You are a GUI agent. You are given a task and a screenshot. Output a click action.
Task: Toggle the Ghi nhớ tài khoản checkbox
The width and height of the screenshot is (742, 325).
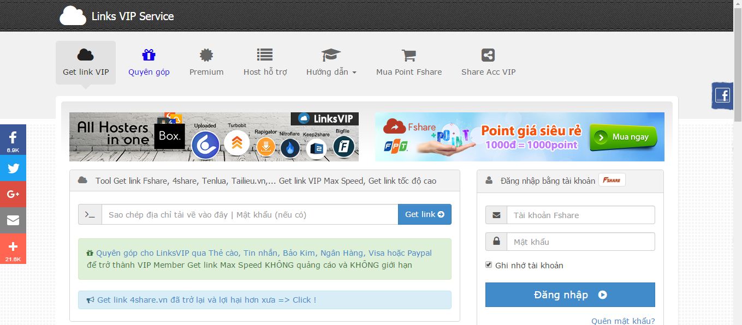click(x=489, y=265)
